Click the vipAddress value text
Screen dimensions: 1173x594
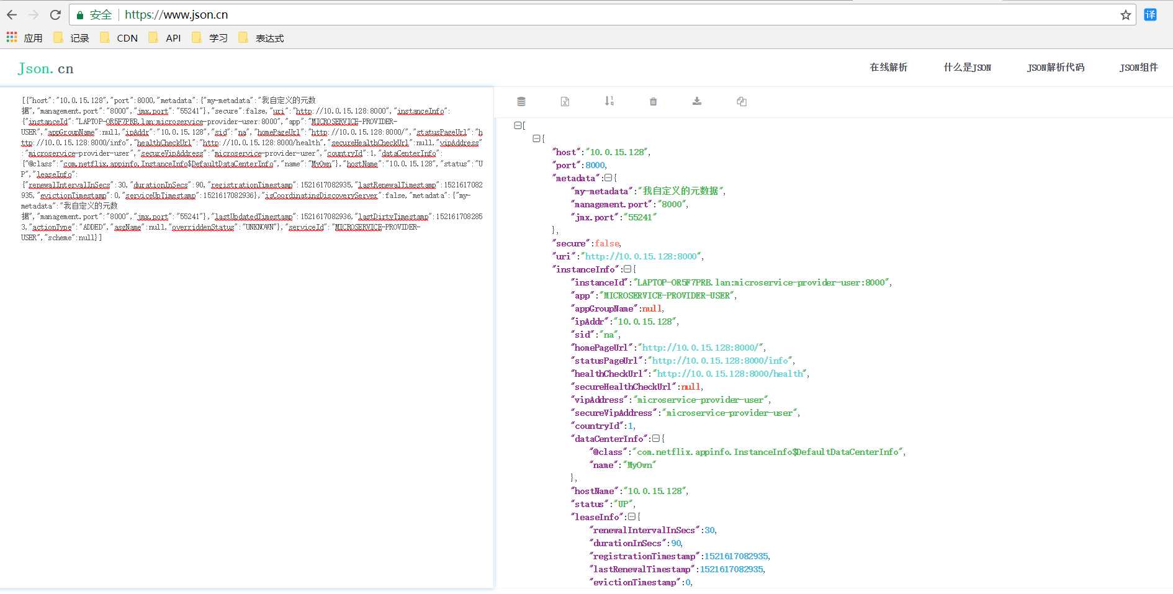point(700,400)
